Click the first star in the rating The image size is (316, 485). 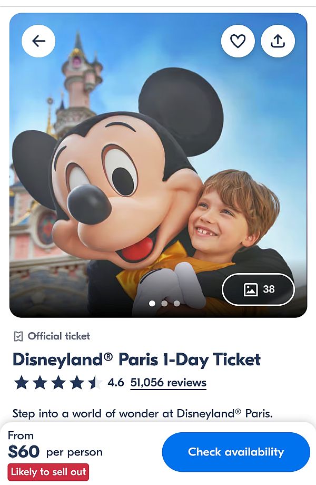22,383
